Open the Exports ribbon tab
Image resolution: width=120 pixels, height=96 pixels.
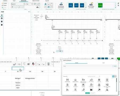(47, 1)
